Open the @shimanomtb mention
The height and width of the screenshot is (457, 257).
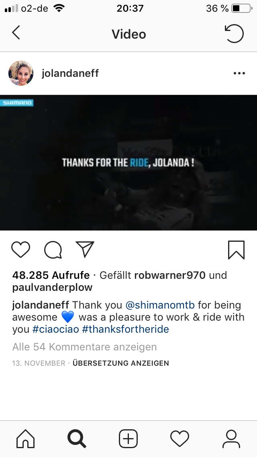click(160, 305)
